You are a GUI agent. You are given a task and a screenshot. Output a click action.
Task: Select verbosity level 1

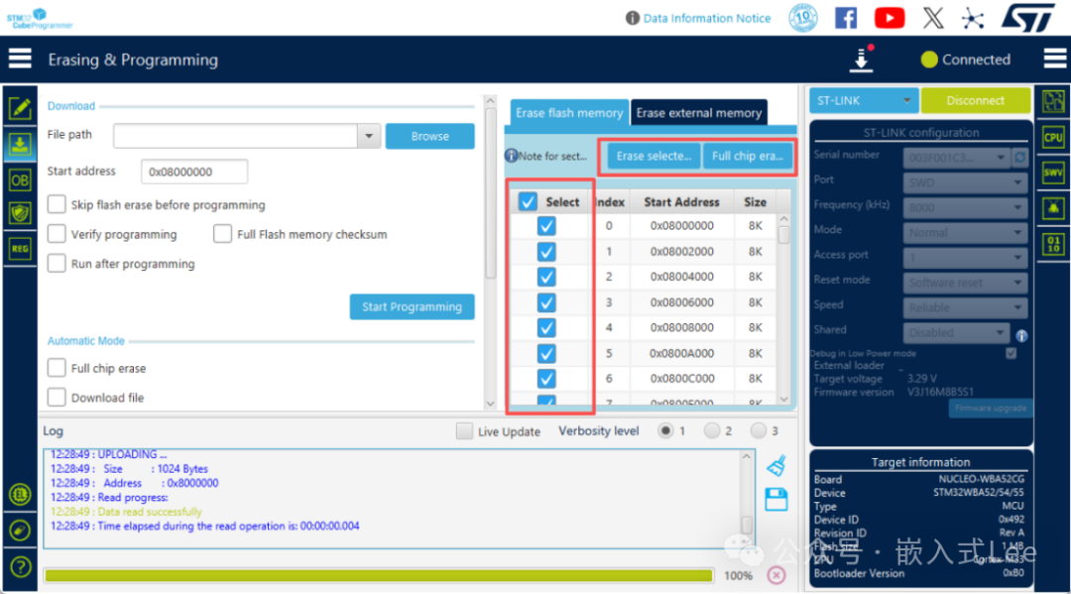(665, 430)
